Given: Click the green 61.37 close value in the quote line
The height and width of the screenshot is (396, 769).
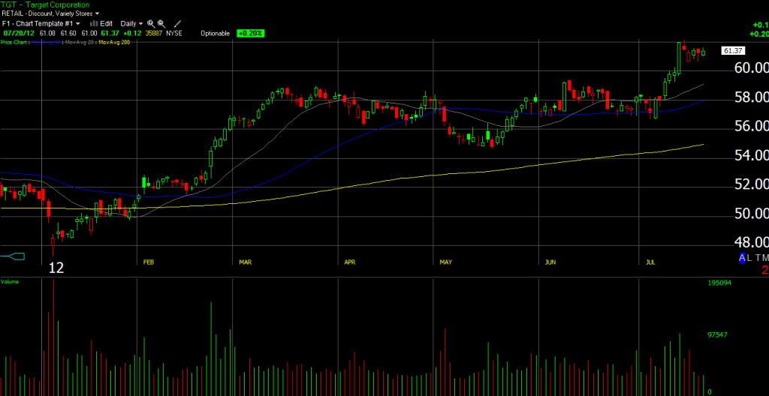Looking at the screenshot, I should pyautogui.click(x=110, y=33).
